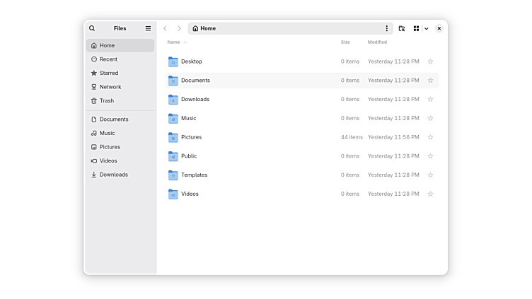The width and height of the screenshot is (532, 299).
Task: Open the path bar three-dot menu
Action: pyautogui.click(x=386, y=28)
